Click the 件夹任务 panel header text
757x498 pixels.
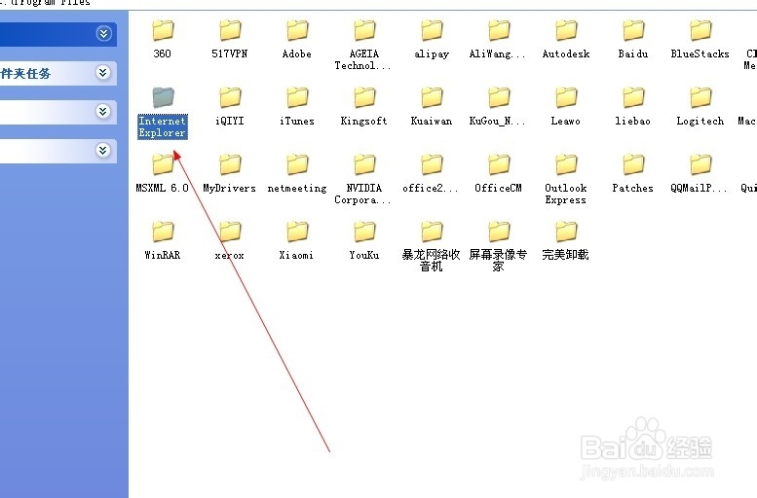25,74
